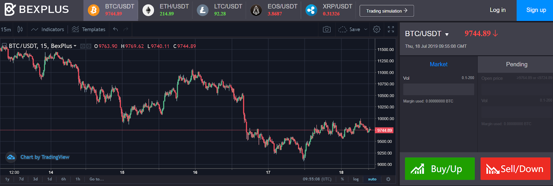553x186 pixels.
Task: Open the candlestick chart style selector
Action: (20, 29)
